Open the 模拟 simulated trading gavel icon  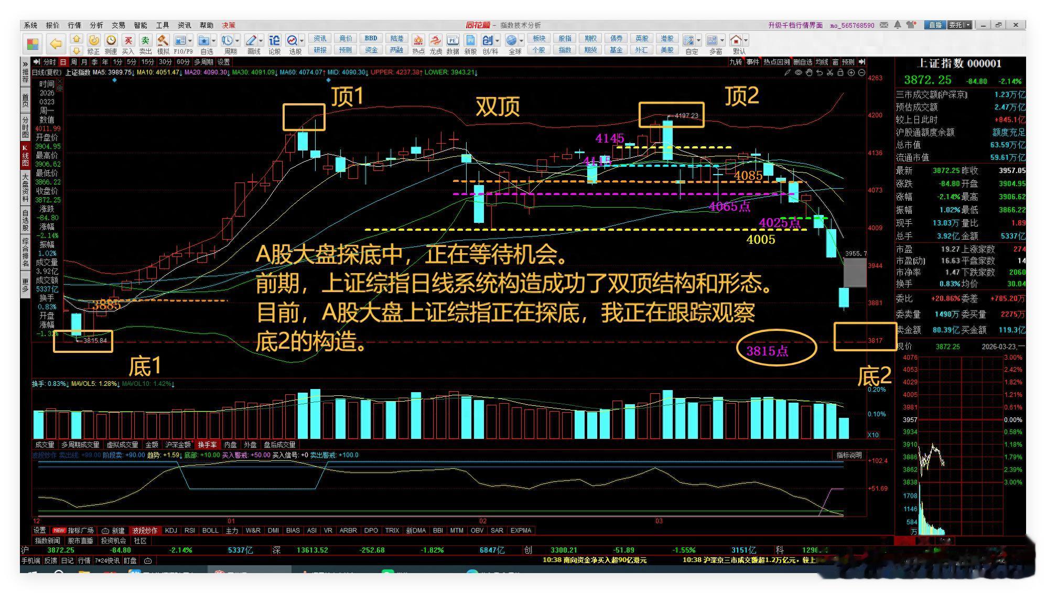[x=163, y=41]
